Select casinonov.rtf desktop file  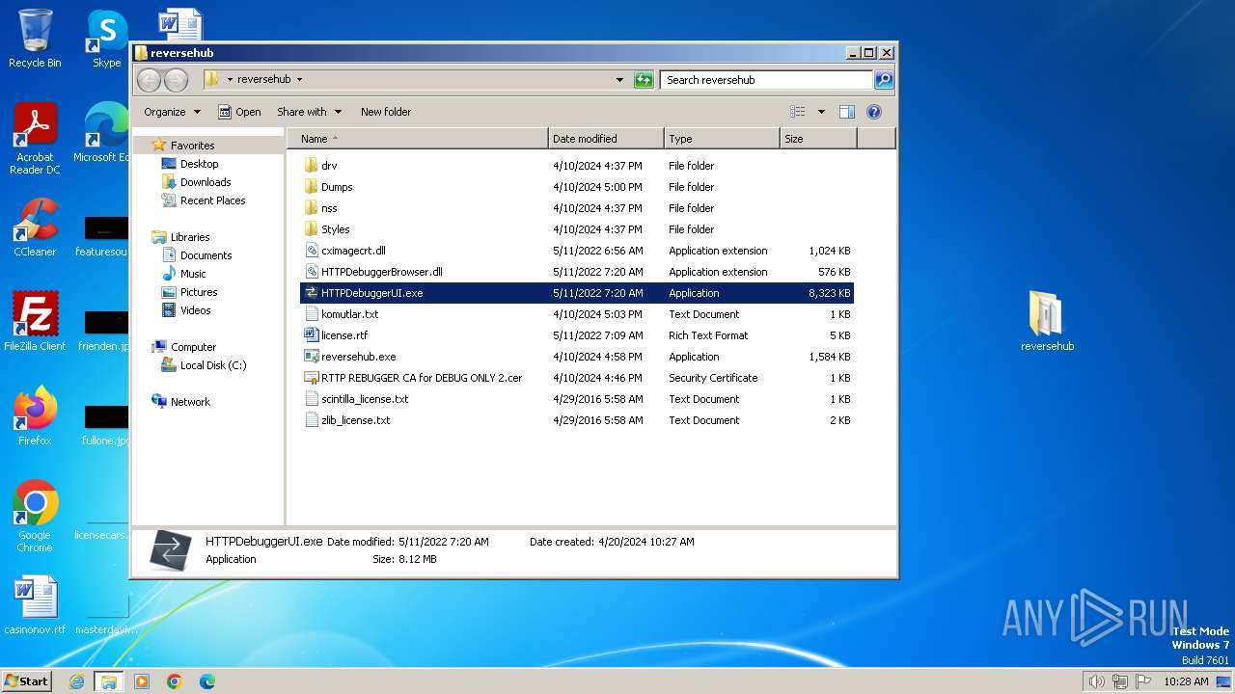tap(35, 606)
